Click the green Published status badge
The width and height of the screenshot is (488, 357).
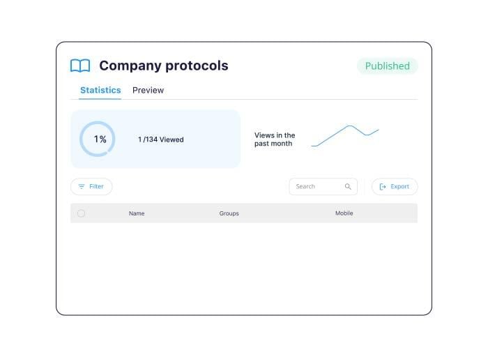pos(387,66)
